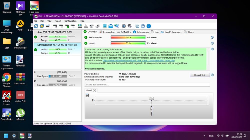Click the blue info toolbar icon
Screen dimensions: 250x140
point(149,26)
